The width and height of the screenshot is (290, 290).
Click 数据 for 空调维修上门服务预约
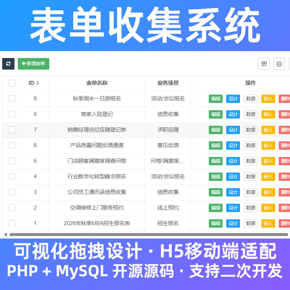tap(250, 208)
